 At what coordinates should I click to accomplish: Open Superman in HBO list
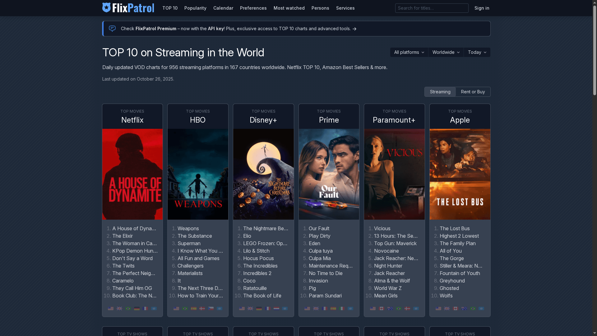(x=189, y=243)
